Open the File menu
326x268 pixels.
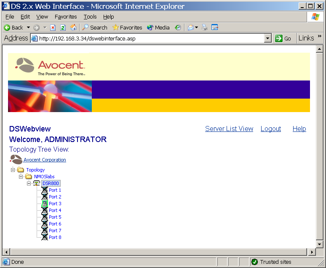10,17
